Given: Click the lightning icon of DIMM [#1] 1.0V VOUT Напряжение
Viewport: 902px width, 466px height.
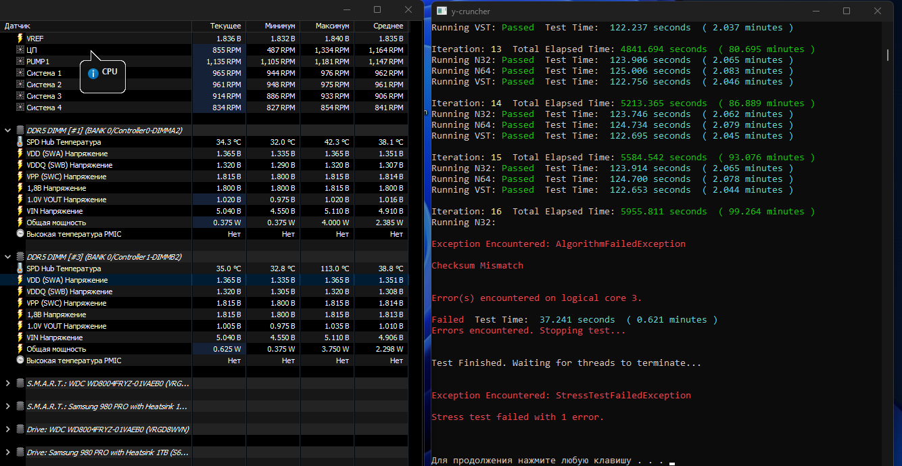Looking at the screenshot, I should coord(20,200).
